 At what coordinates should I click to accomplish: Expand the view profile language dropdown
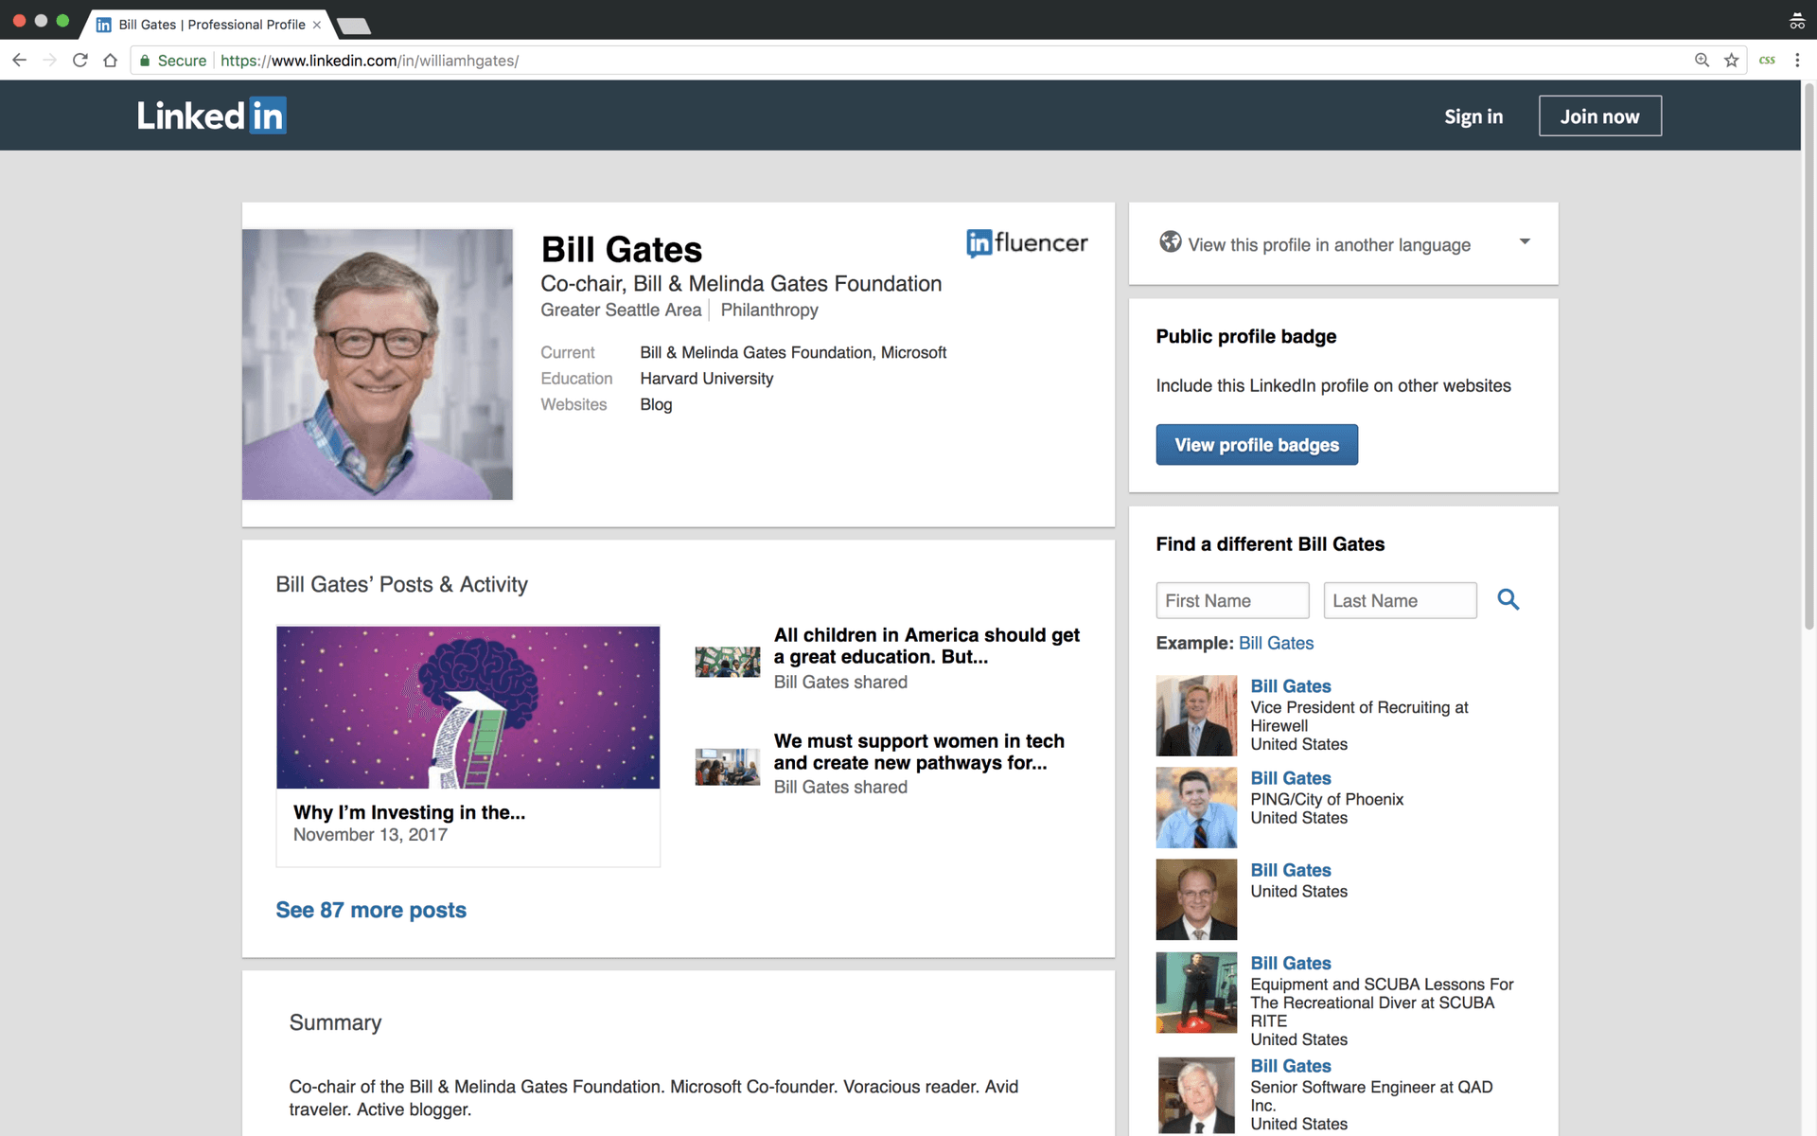coord(1524,242)
